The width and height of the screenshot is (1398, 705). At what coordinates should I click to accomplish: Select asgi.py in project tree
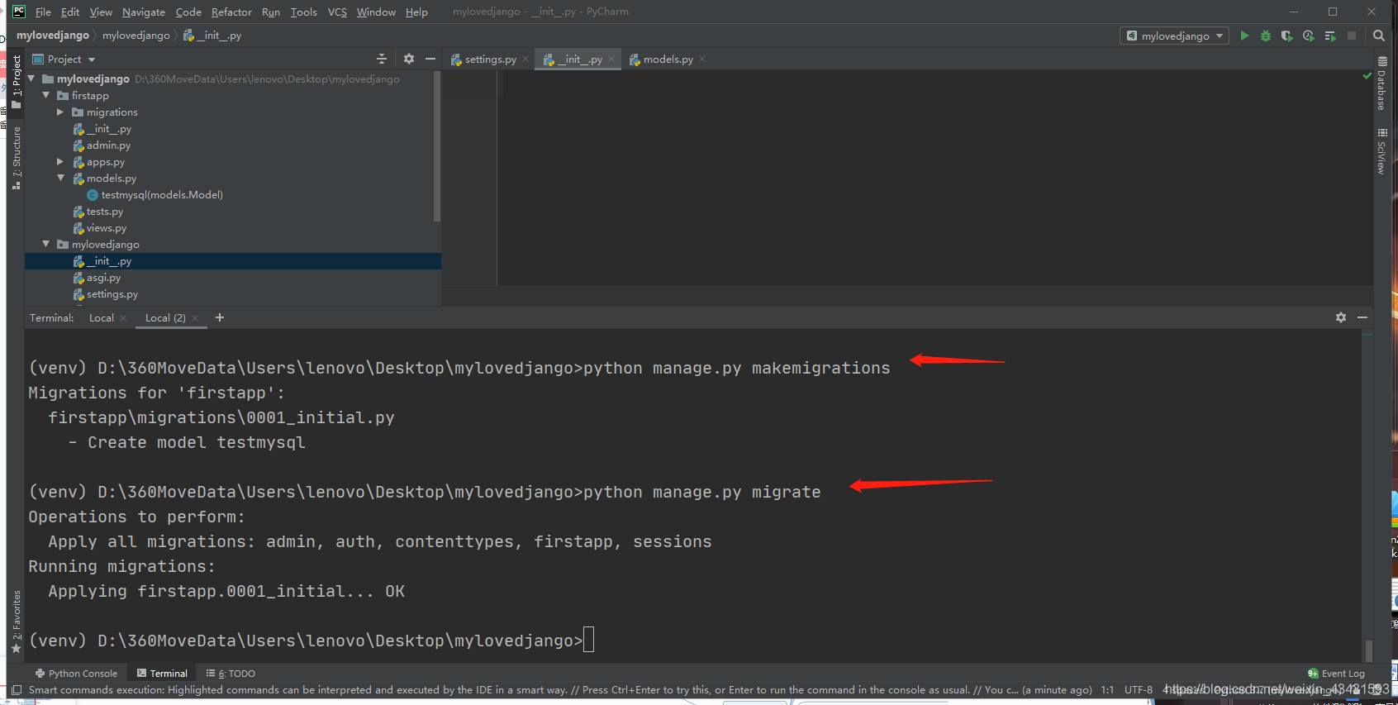pos(103,278)
